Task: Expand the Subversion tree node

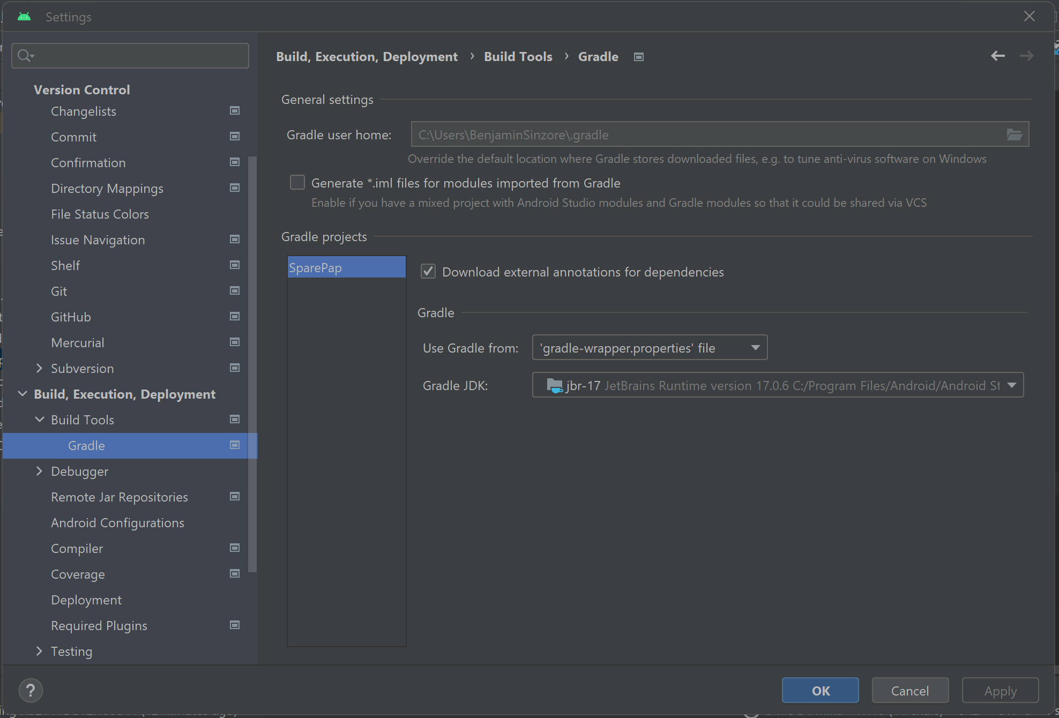Action: point(39,368)
